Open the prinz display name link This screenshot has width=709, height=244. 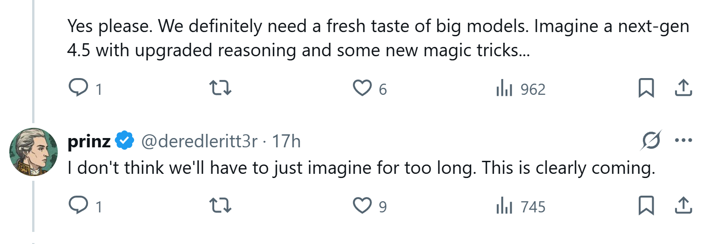89,141
